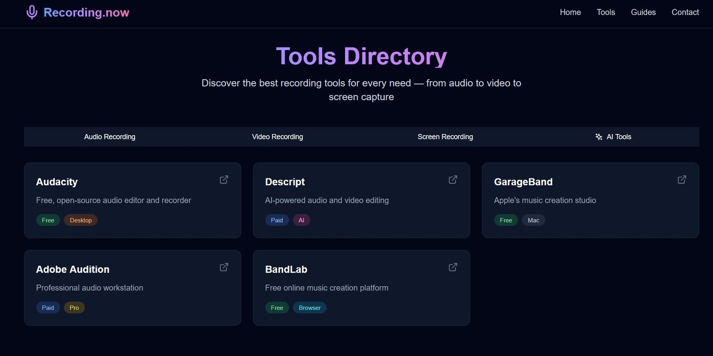Image resolution: width=713 pixels, height=356 pixels.
Task: Switch to the Audio Recording tab
Action: (109, 137)
